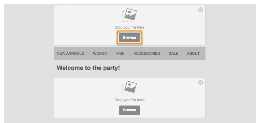Open the ABOUT navigation item
The image size is (259, 123).
(193, 53)
